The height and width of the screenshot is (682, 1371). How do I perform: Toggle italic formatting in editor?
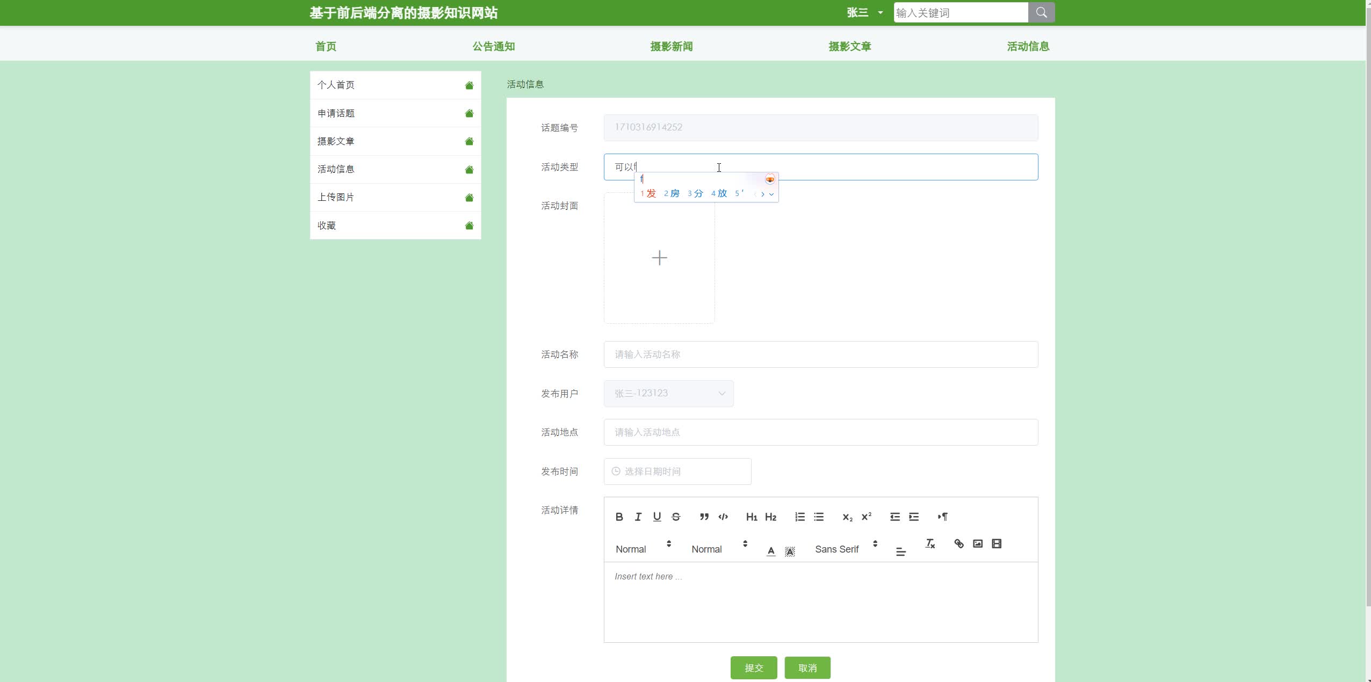point(638,517)
